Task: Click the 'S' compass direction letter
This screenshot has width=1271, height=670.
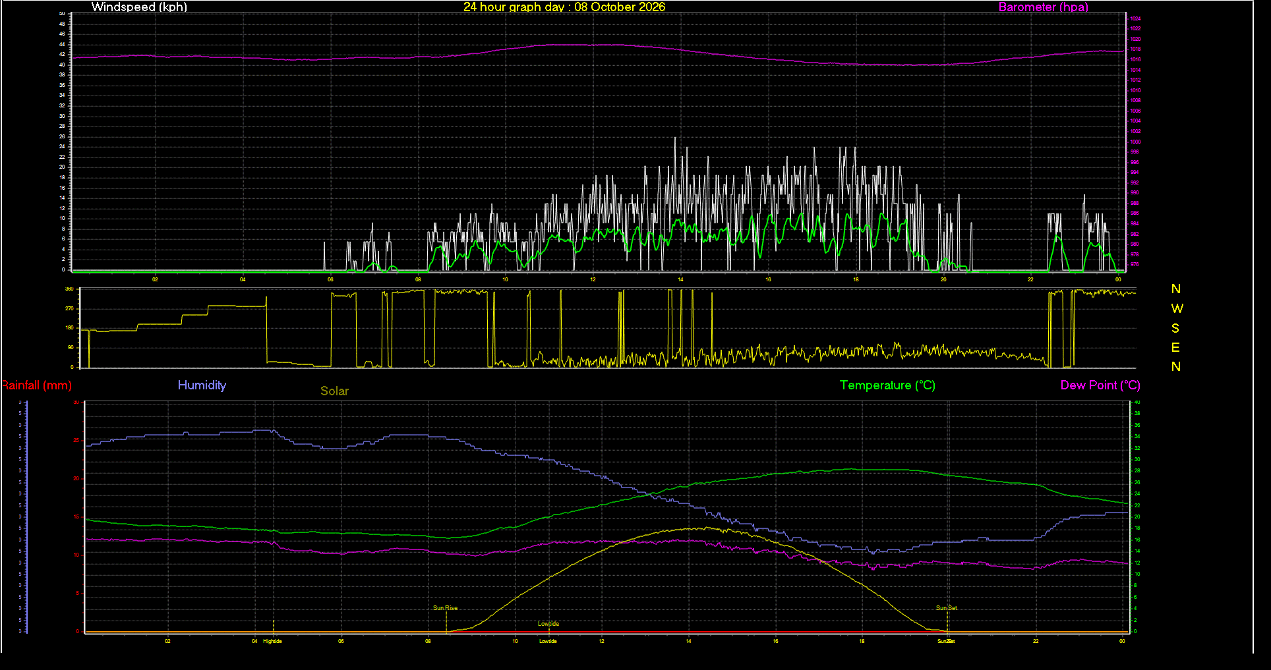Action: [x=1175, y=328]
